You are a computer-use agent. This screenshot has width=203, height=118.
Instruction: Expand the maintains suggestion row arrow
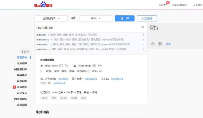pos(143,49)
